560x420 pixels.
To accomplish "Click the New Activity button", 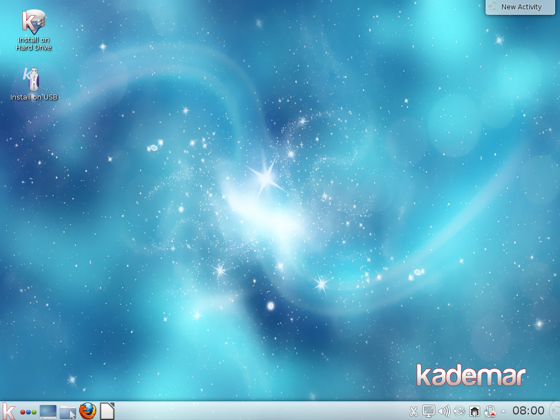I will (x=521, y=7).
